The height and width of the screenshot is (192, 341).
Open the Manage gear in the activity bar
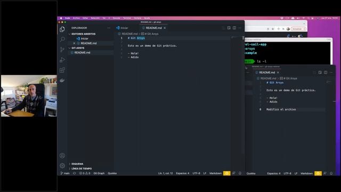pyautogui.click(x=62, y=166)
